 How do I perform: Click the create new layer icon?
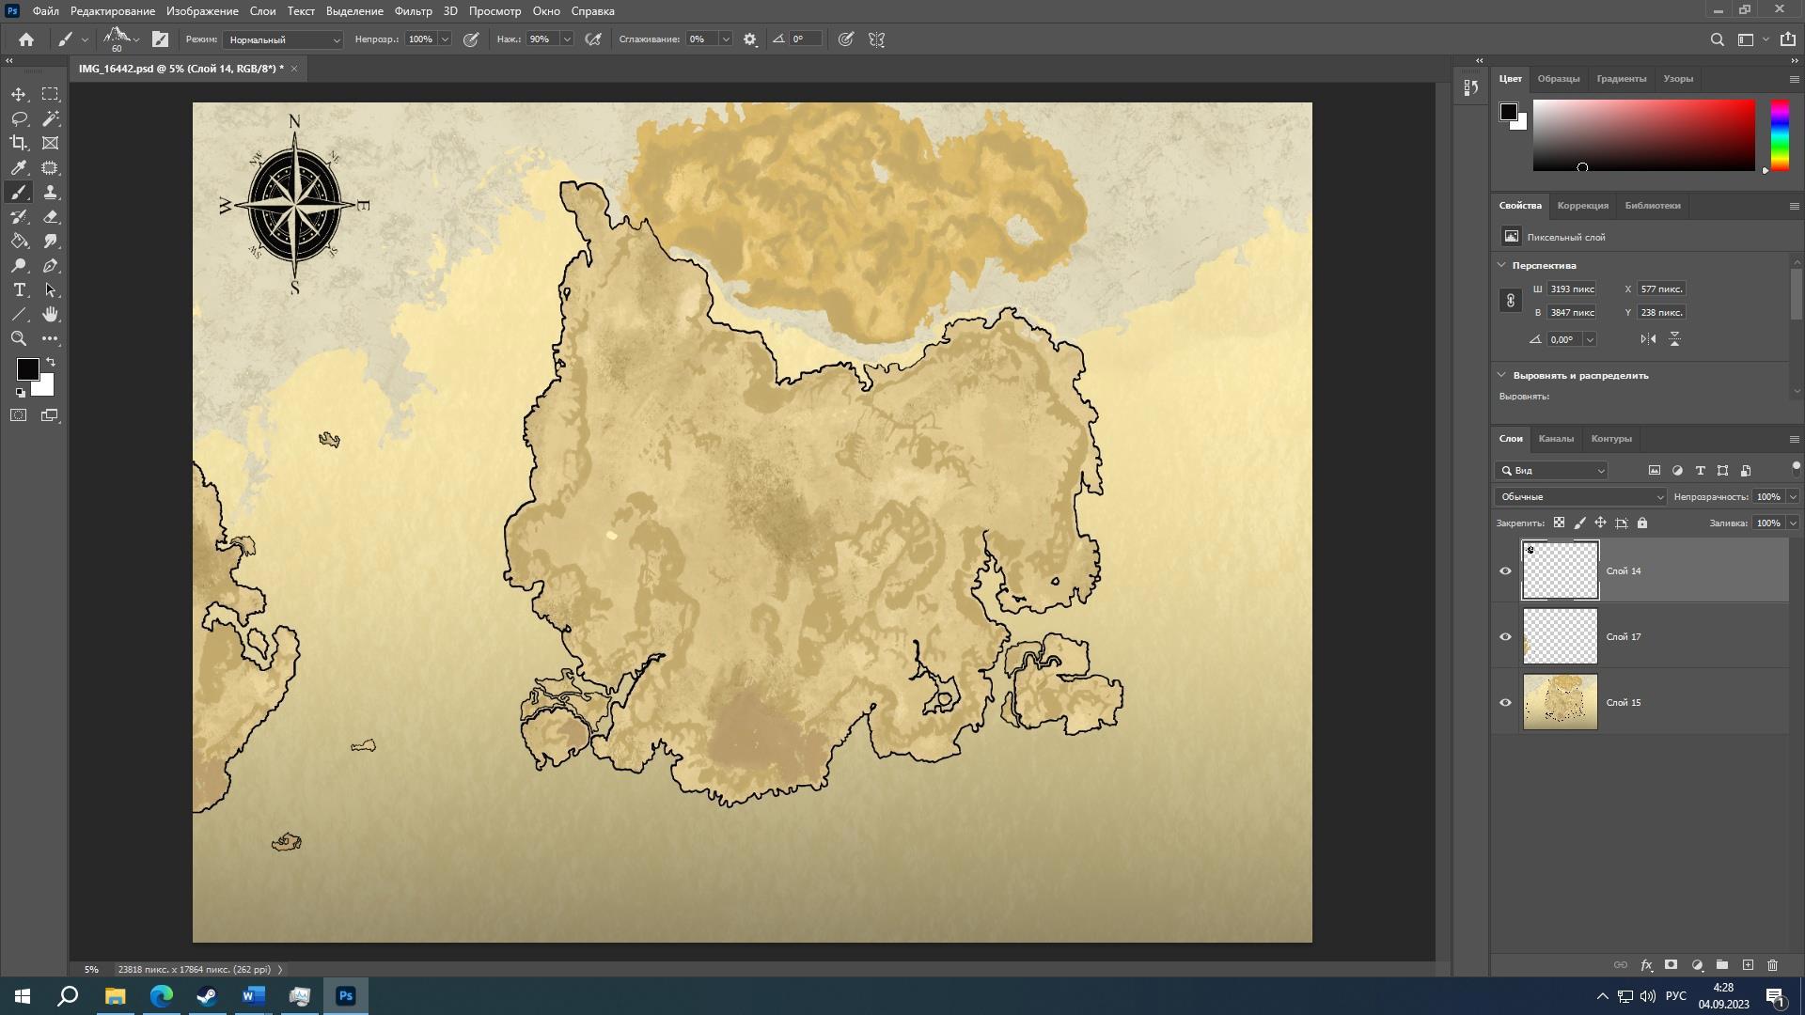(x=1748, y=965)
